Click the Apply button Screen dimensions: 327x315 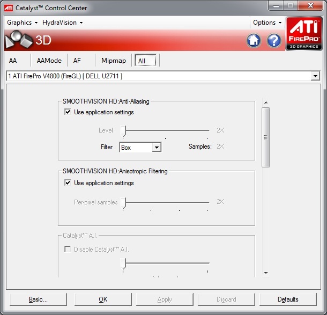coord(165,299)
